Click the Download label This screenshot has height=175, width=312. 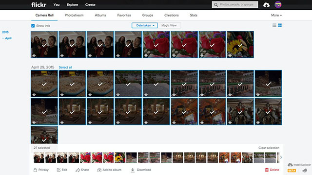(144, 170)
